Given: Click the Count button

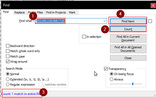Looking at the screenshot, I should [128, 29].
